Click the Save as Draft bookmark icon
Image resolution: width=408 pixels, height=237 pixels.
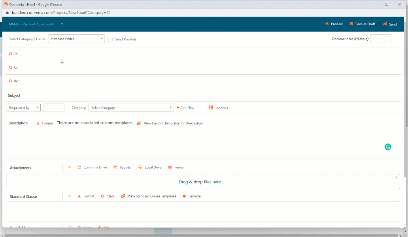click(351, 24)
